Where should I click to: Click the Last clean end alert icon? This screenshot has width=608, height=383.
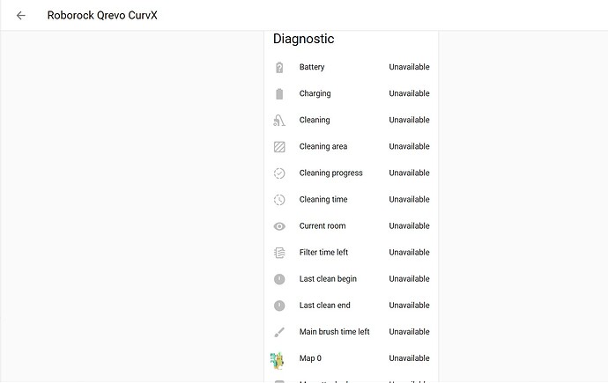tap(279, 306)
